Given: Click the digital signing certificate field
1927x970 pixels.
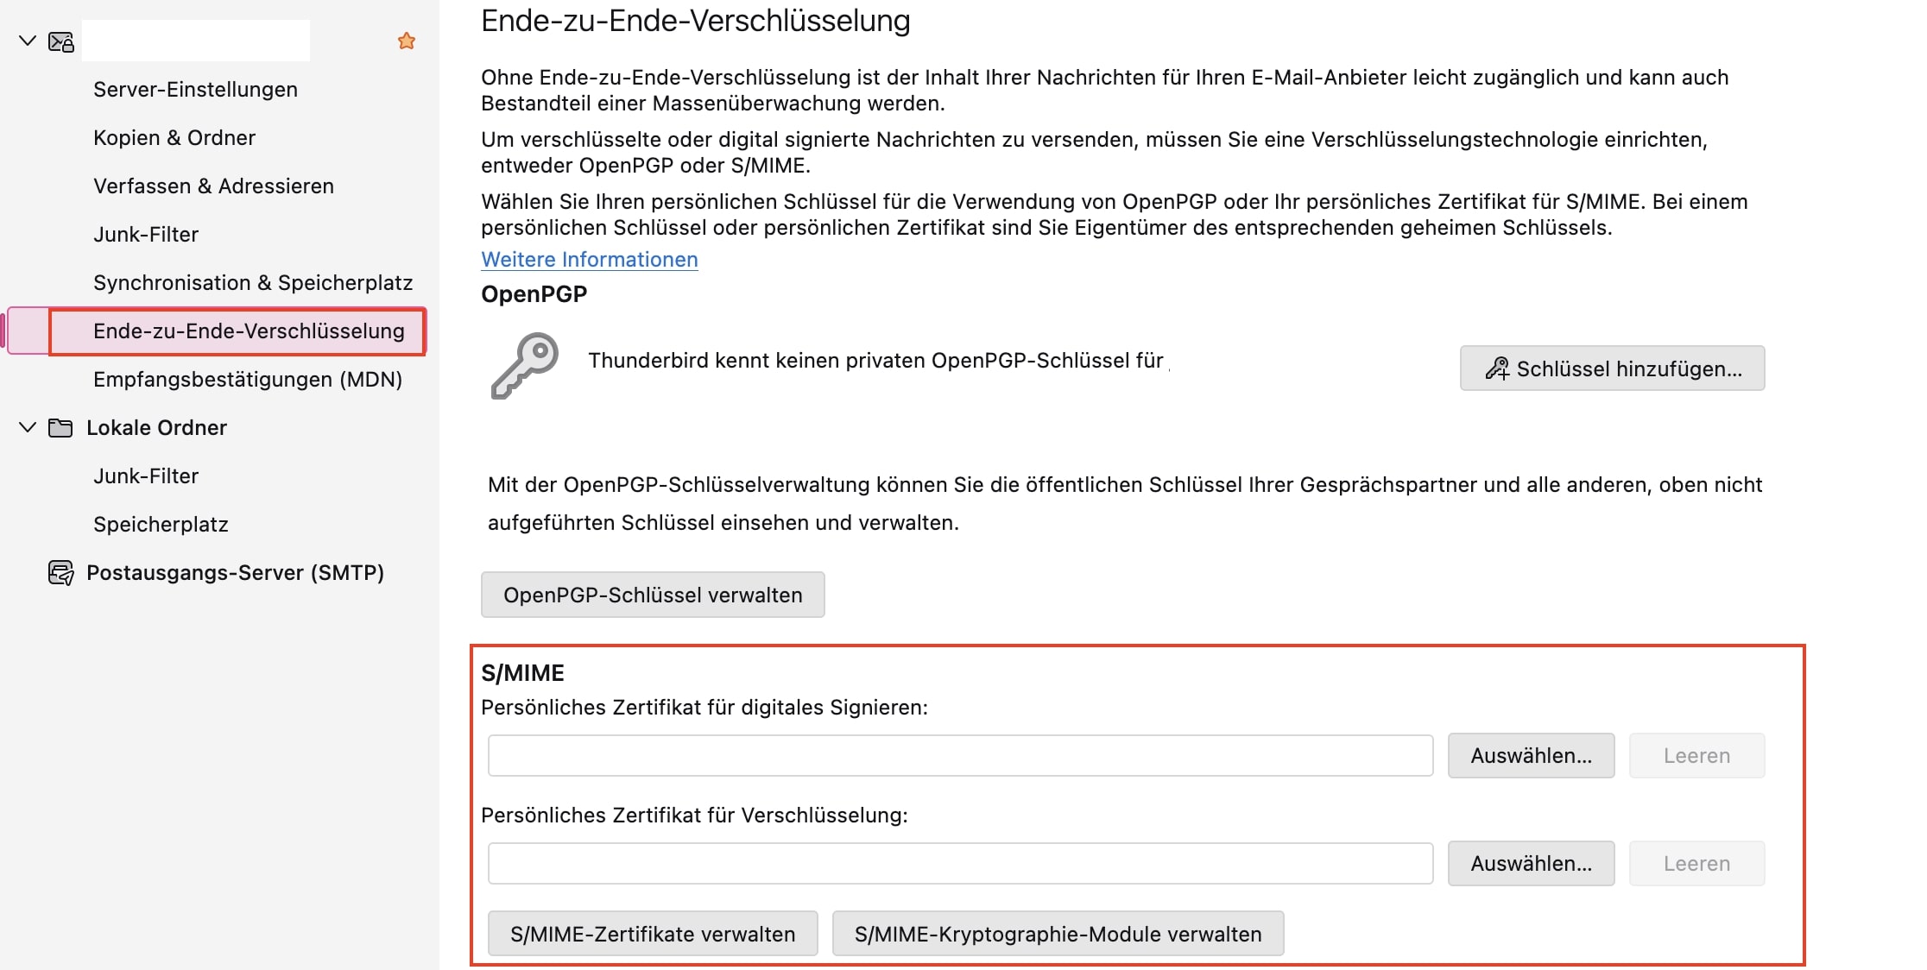Looking at the screenshot, I should click(960, 755).
